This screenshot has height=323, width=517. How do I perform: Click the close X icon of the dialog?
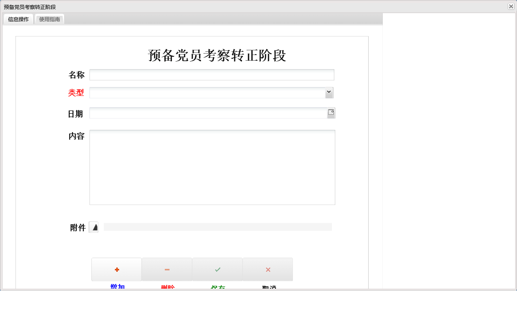(511, 7)
